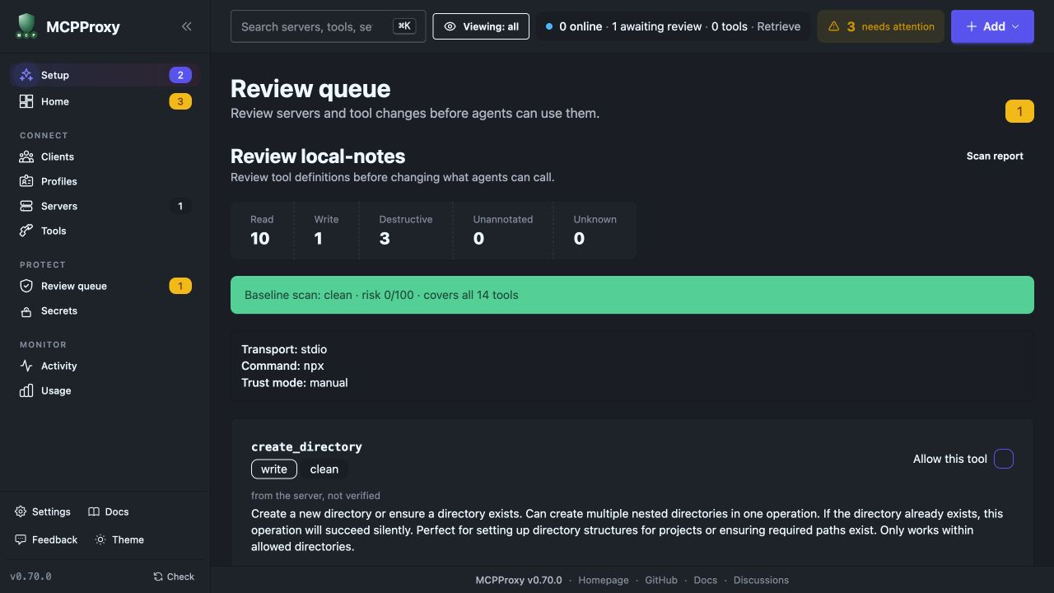This screenshot has width=1054, height=593.
Task: Click the Servers count badge 1
Action: click(x=180, y=206)
